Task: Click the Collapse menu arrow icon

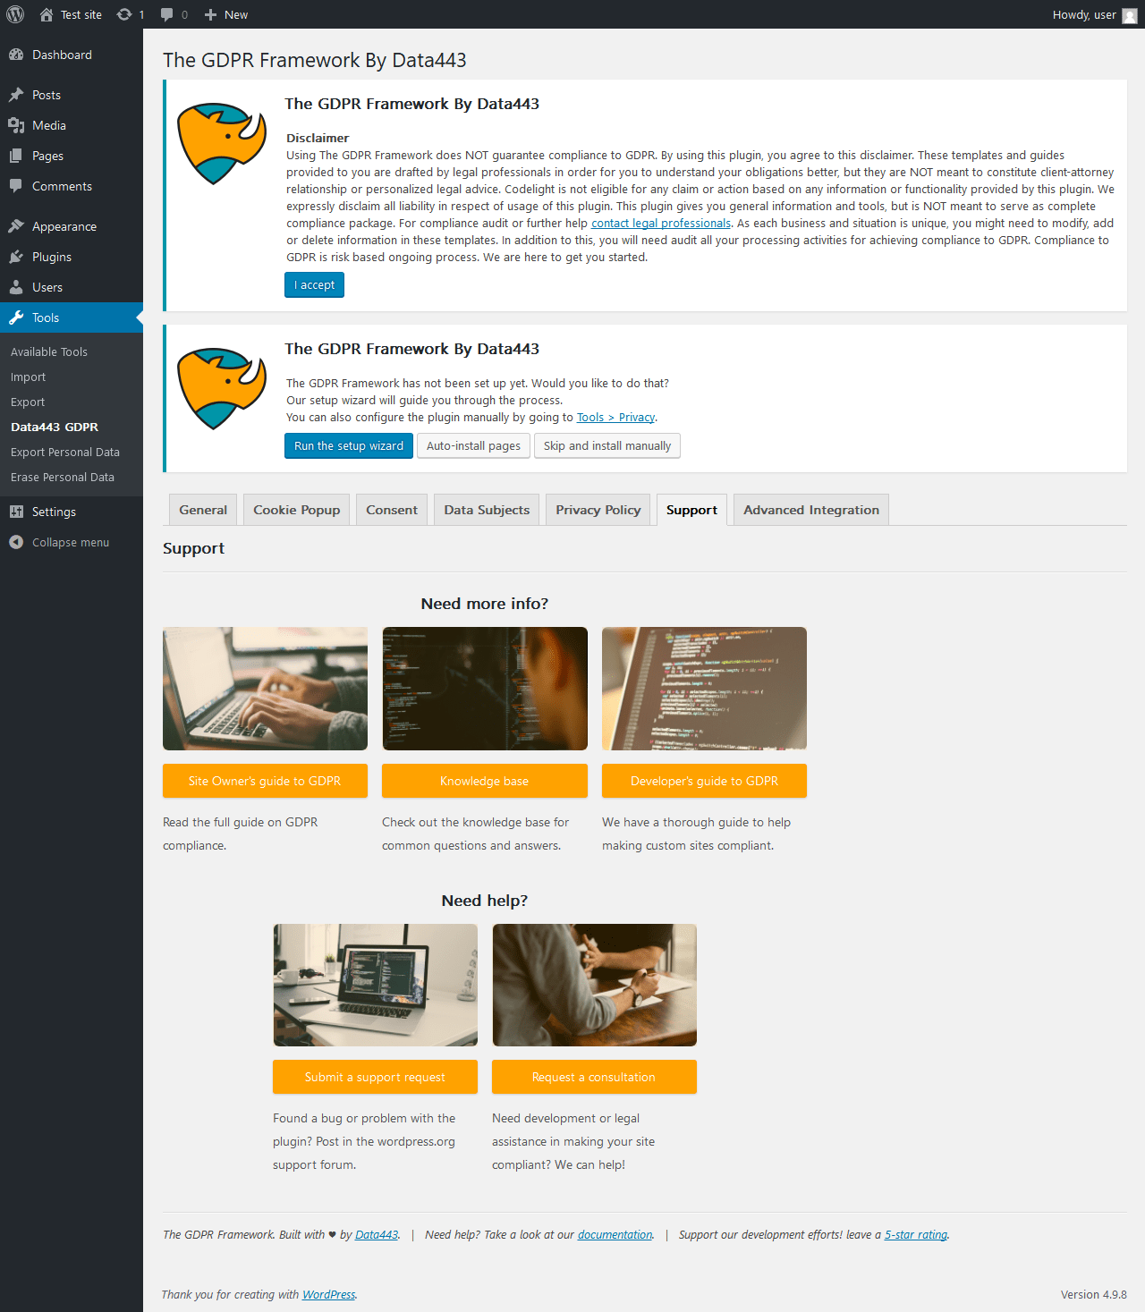Action: point(16,542)
